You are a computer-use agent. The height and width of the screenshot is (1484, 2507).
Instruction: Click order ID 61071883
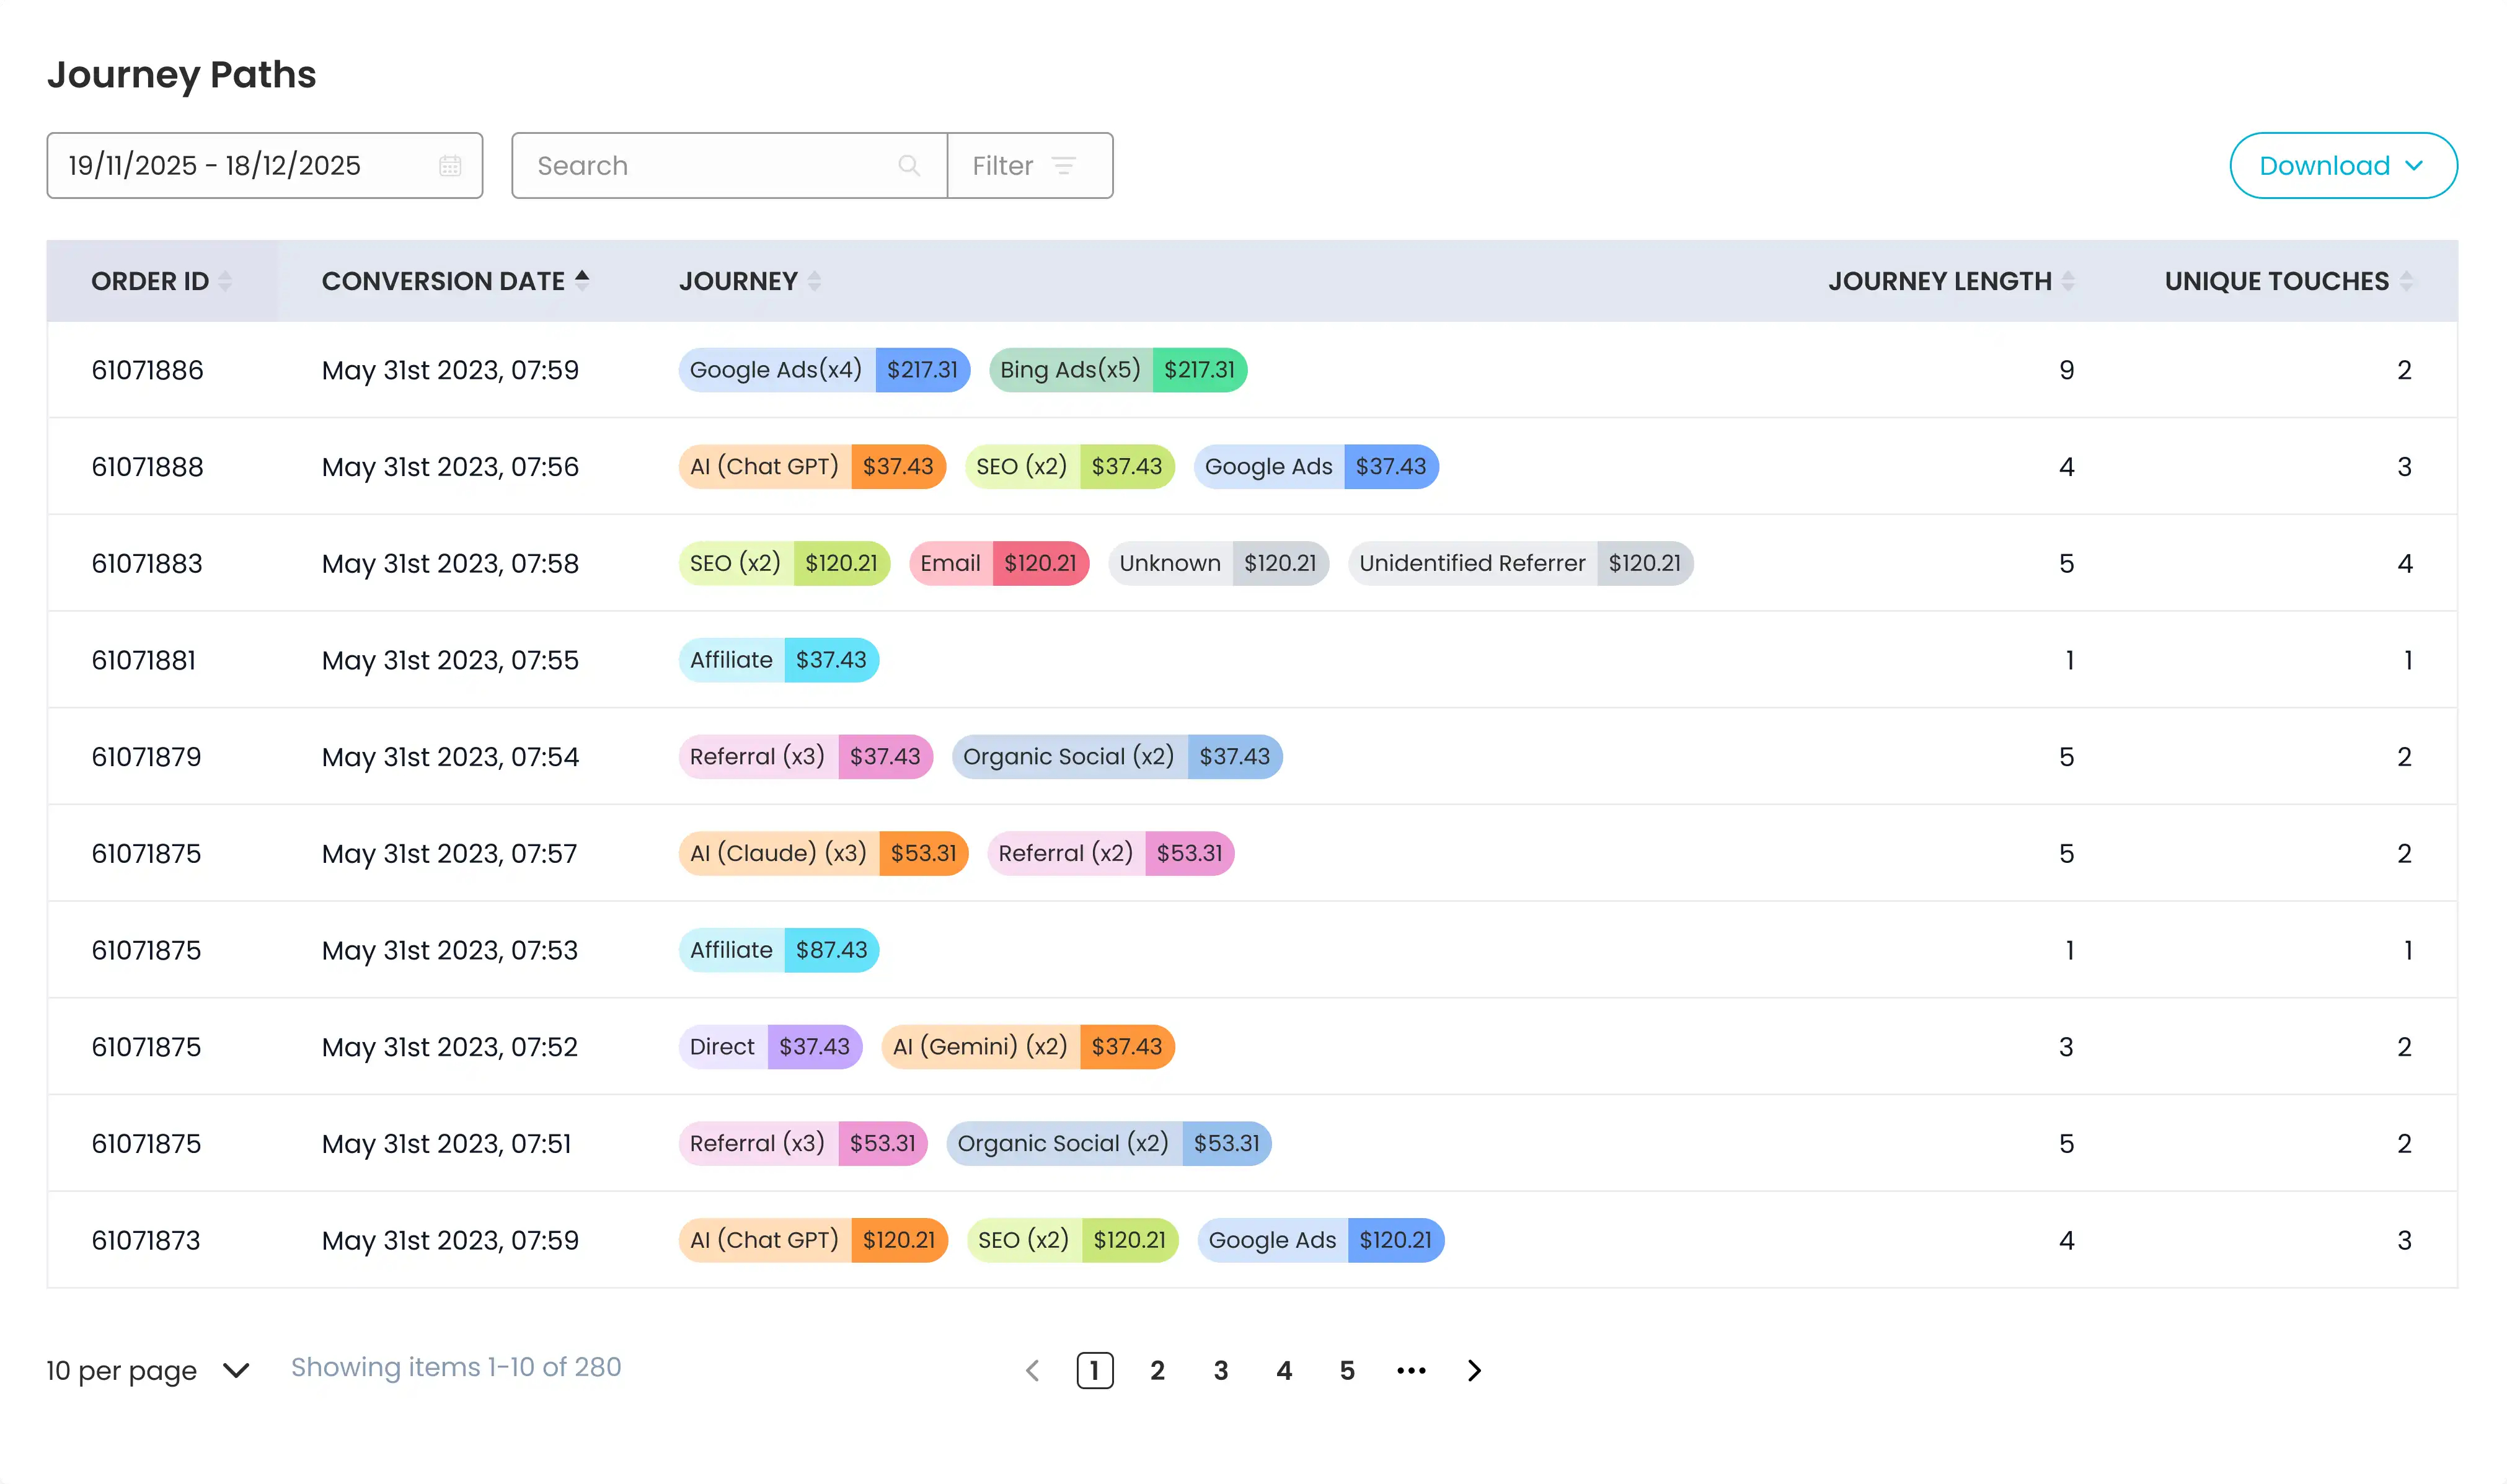(147, 564)
